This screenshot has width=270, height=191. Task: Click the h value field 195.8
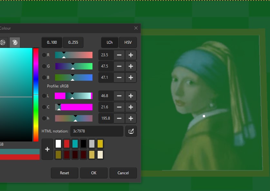[106, 118]
